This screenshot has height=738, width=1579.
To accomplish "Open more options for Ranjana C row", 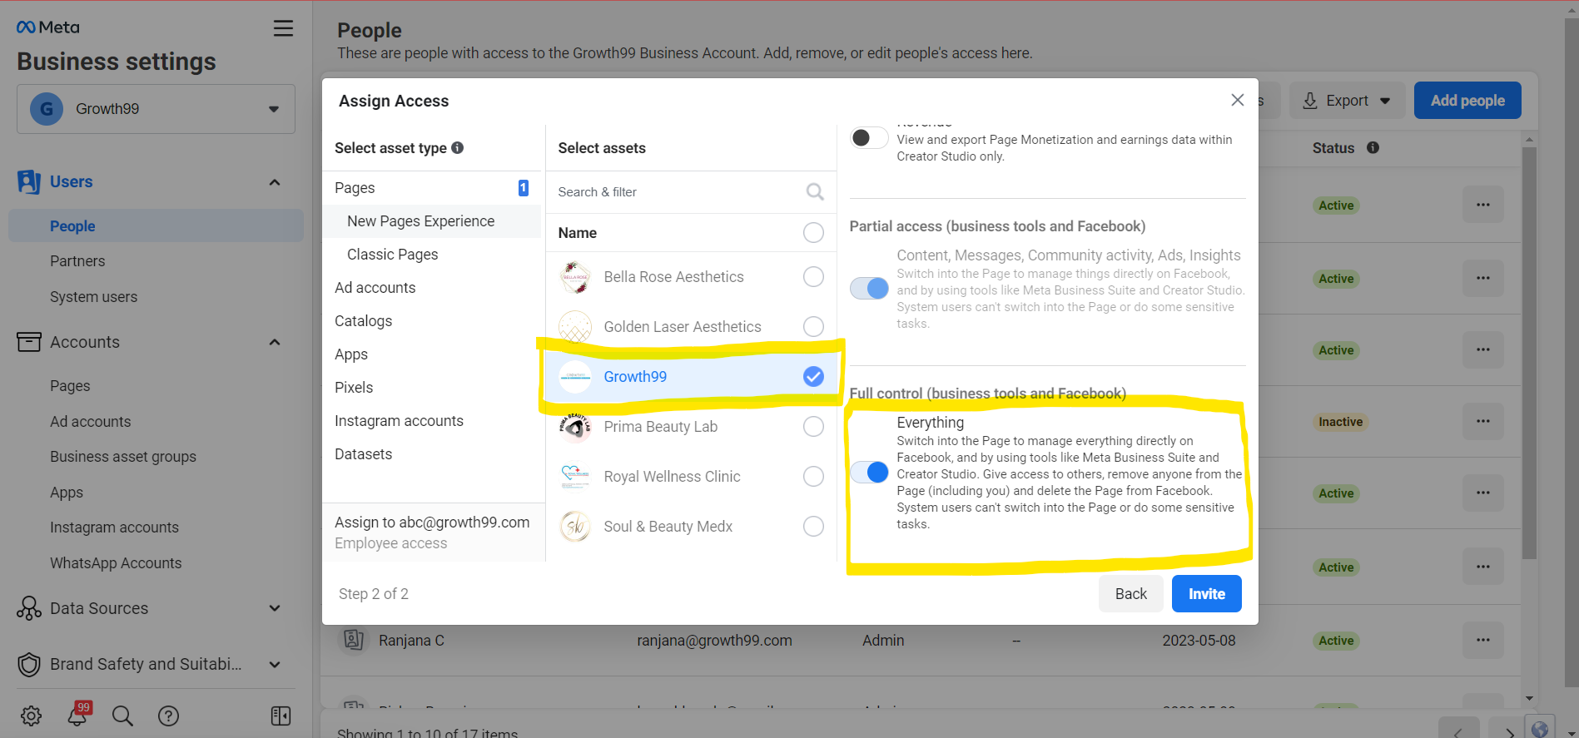I will (1482, 640).
